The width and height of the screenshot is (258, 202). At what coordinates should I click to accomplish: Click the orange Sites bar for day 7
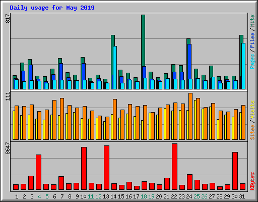click(x=62, y=119)
